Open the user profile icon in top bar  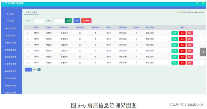point(203,3)
